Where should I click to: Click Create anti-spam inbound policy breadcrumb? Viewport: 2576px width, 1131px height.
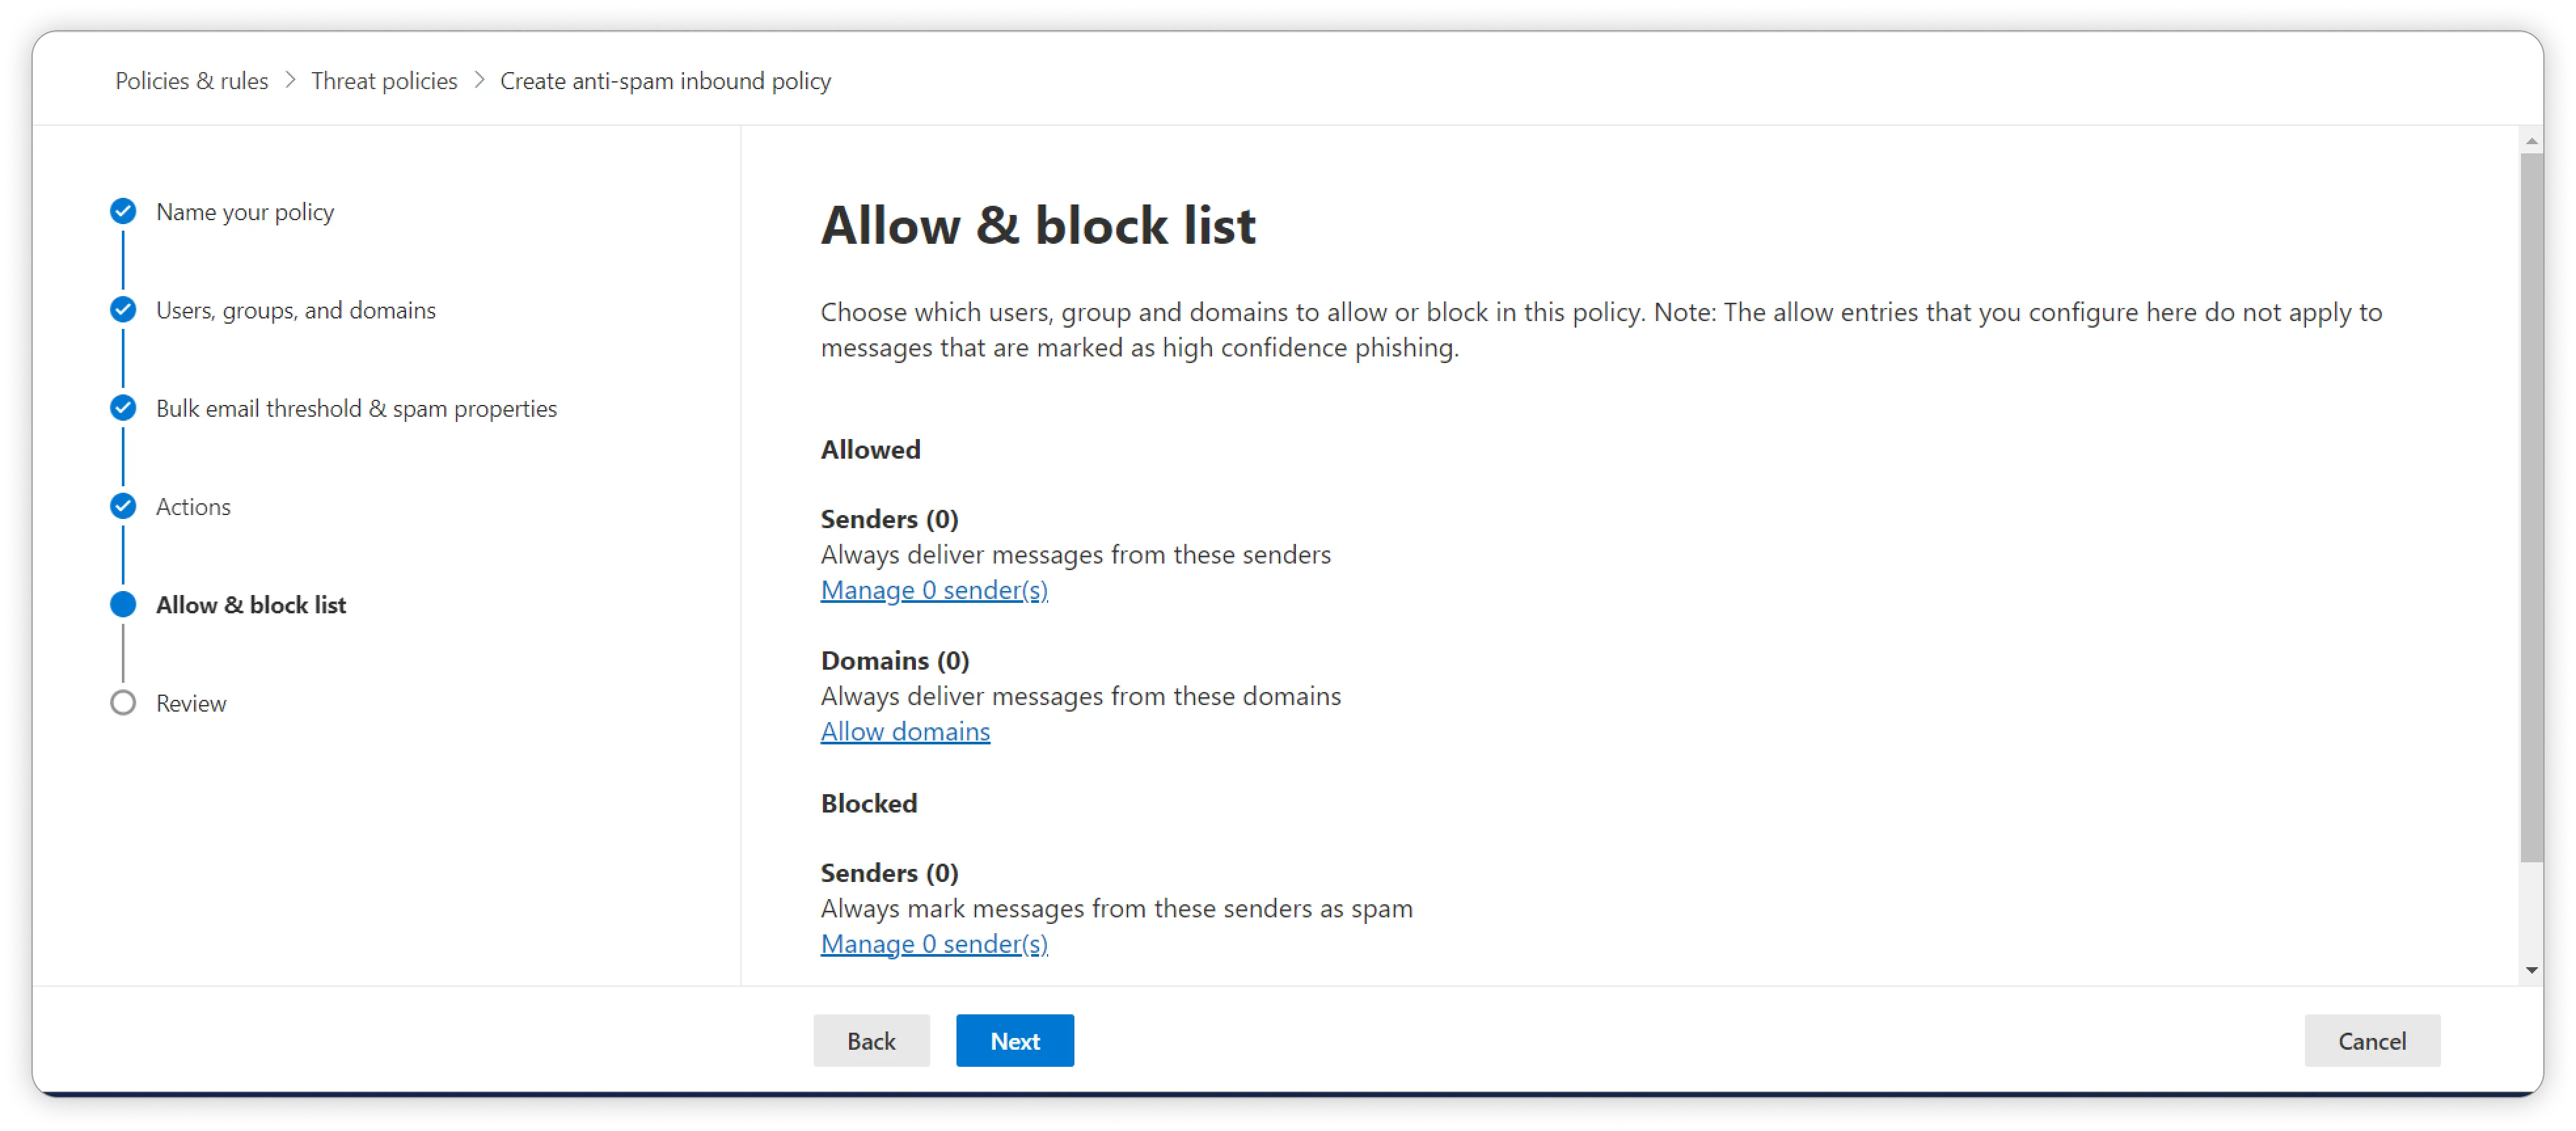(x=665, y=81)
